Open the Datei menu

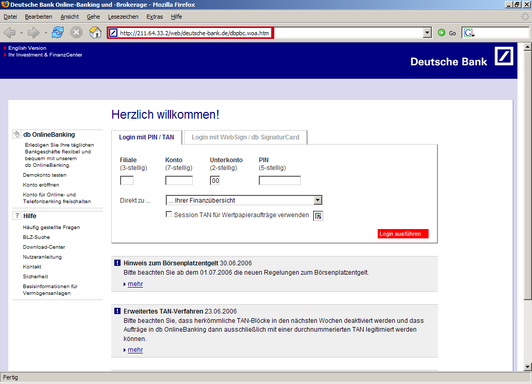(10, 17)
